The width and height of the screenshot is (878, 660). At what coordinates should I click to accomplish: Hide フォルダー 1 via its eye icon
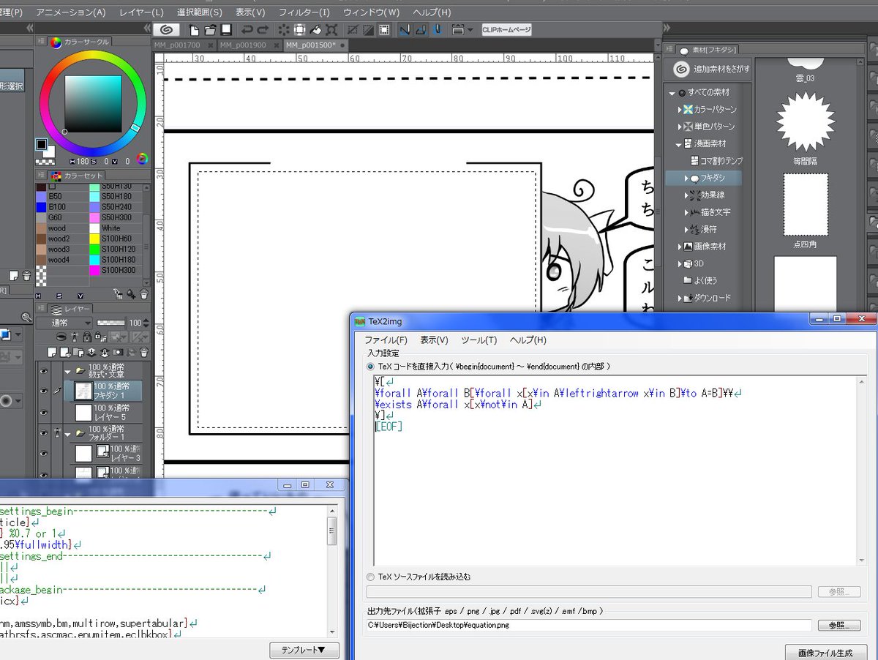point(43,433)
